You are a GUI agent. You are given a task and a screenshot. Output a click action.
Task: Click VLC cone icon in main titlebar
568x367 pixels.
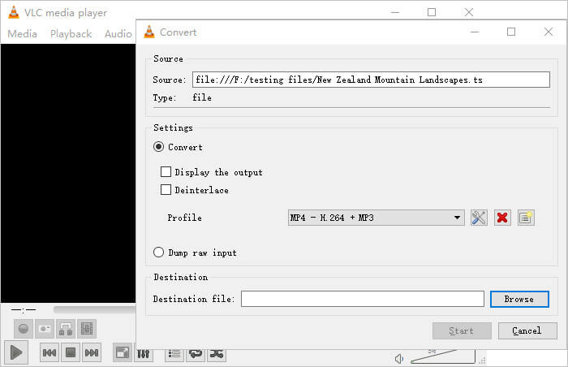14,12
